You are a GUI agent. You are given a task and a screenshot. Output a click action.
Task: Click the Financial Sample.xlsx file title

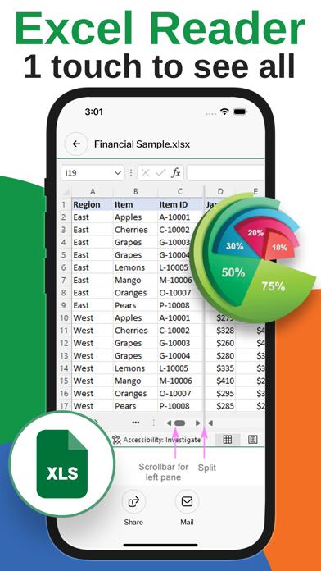(142, 144)
